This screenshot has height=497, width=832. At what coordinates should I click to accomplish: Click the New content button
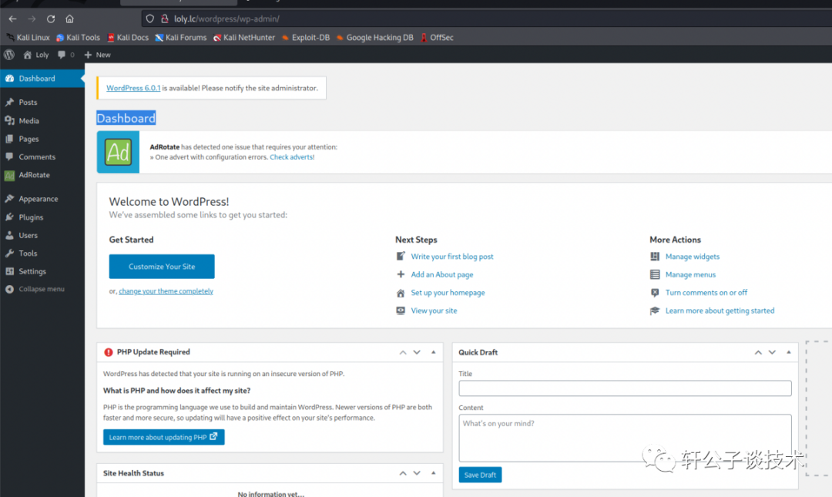click(x=98, y=55)
